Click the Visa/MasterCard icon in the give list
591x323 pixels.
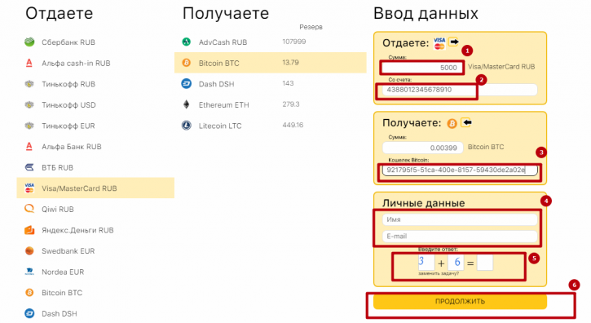(x=29, y=188)
